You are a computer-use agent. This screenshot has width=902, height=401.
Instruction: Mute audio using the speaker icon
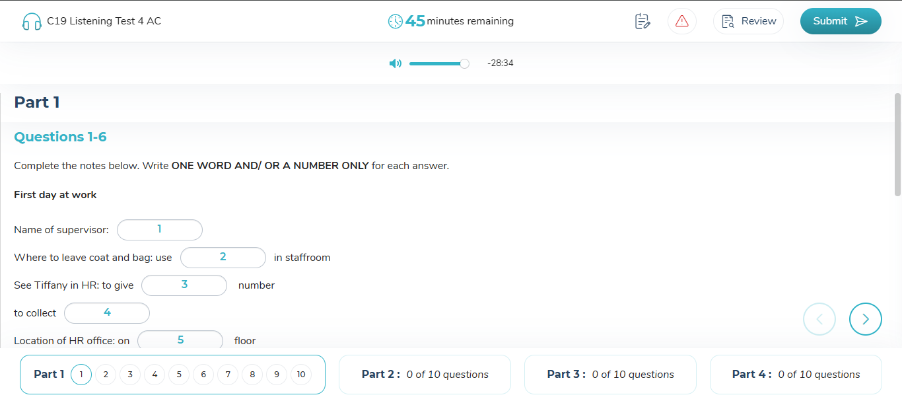pos(395,63)
